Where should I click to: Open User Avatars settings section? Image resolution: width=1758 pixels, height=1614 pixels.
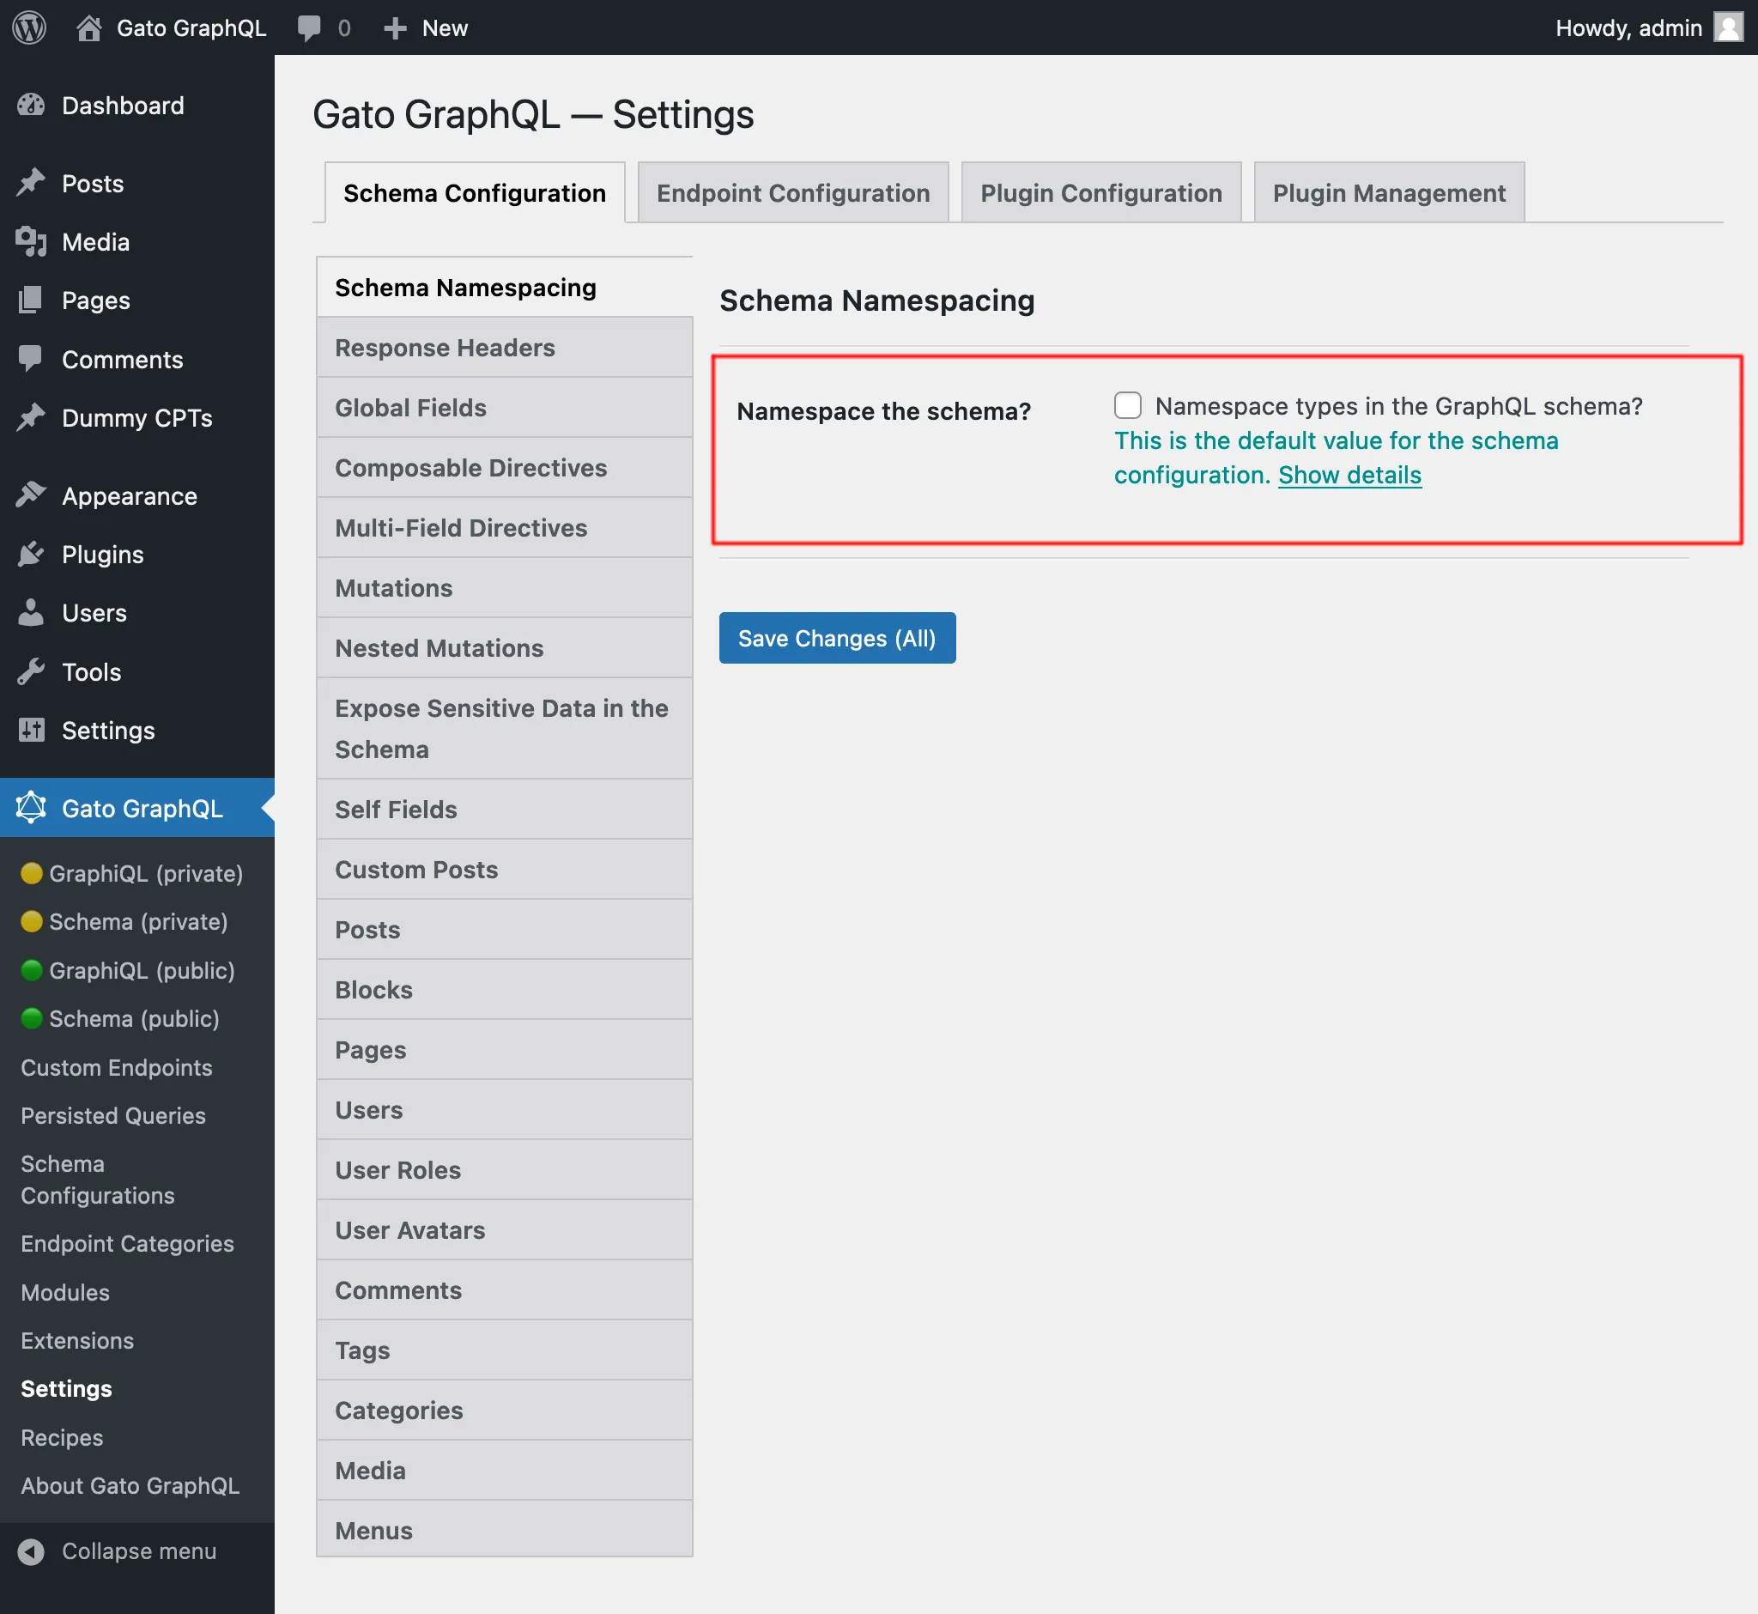505,1230
